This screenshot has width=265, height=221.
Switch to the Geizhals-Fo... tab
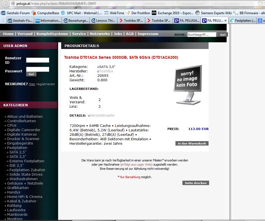(20, 21)
